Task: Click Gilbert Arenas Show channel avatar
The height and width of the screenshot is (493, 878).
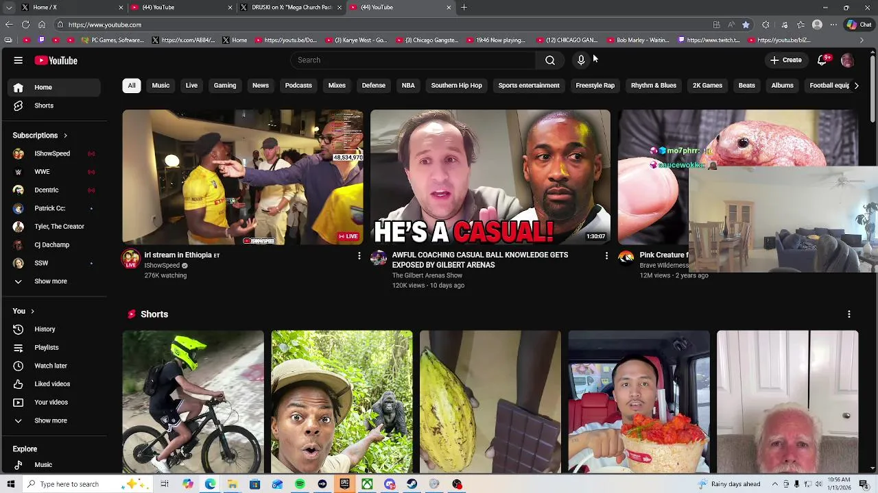Action: (x=379, y=258)
